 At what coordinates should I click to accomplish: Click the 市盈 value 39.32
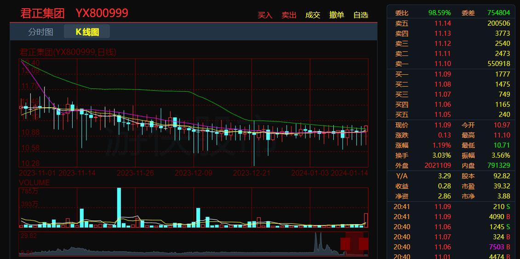pos(502,186)
